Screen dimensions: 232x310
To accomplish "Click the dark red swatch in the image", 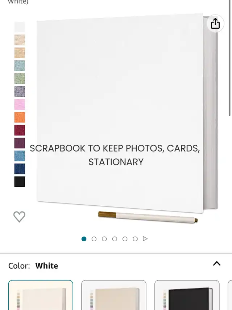I will coord(20,130).
